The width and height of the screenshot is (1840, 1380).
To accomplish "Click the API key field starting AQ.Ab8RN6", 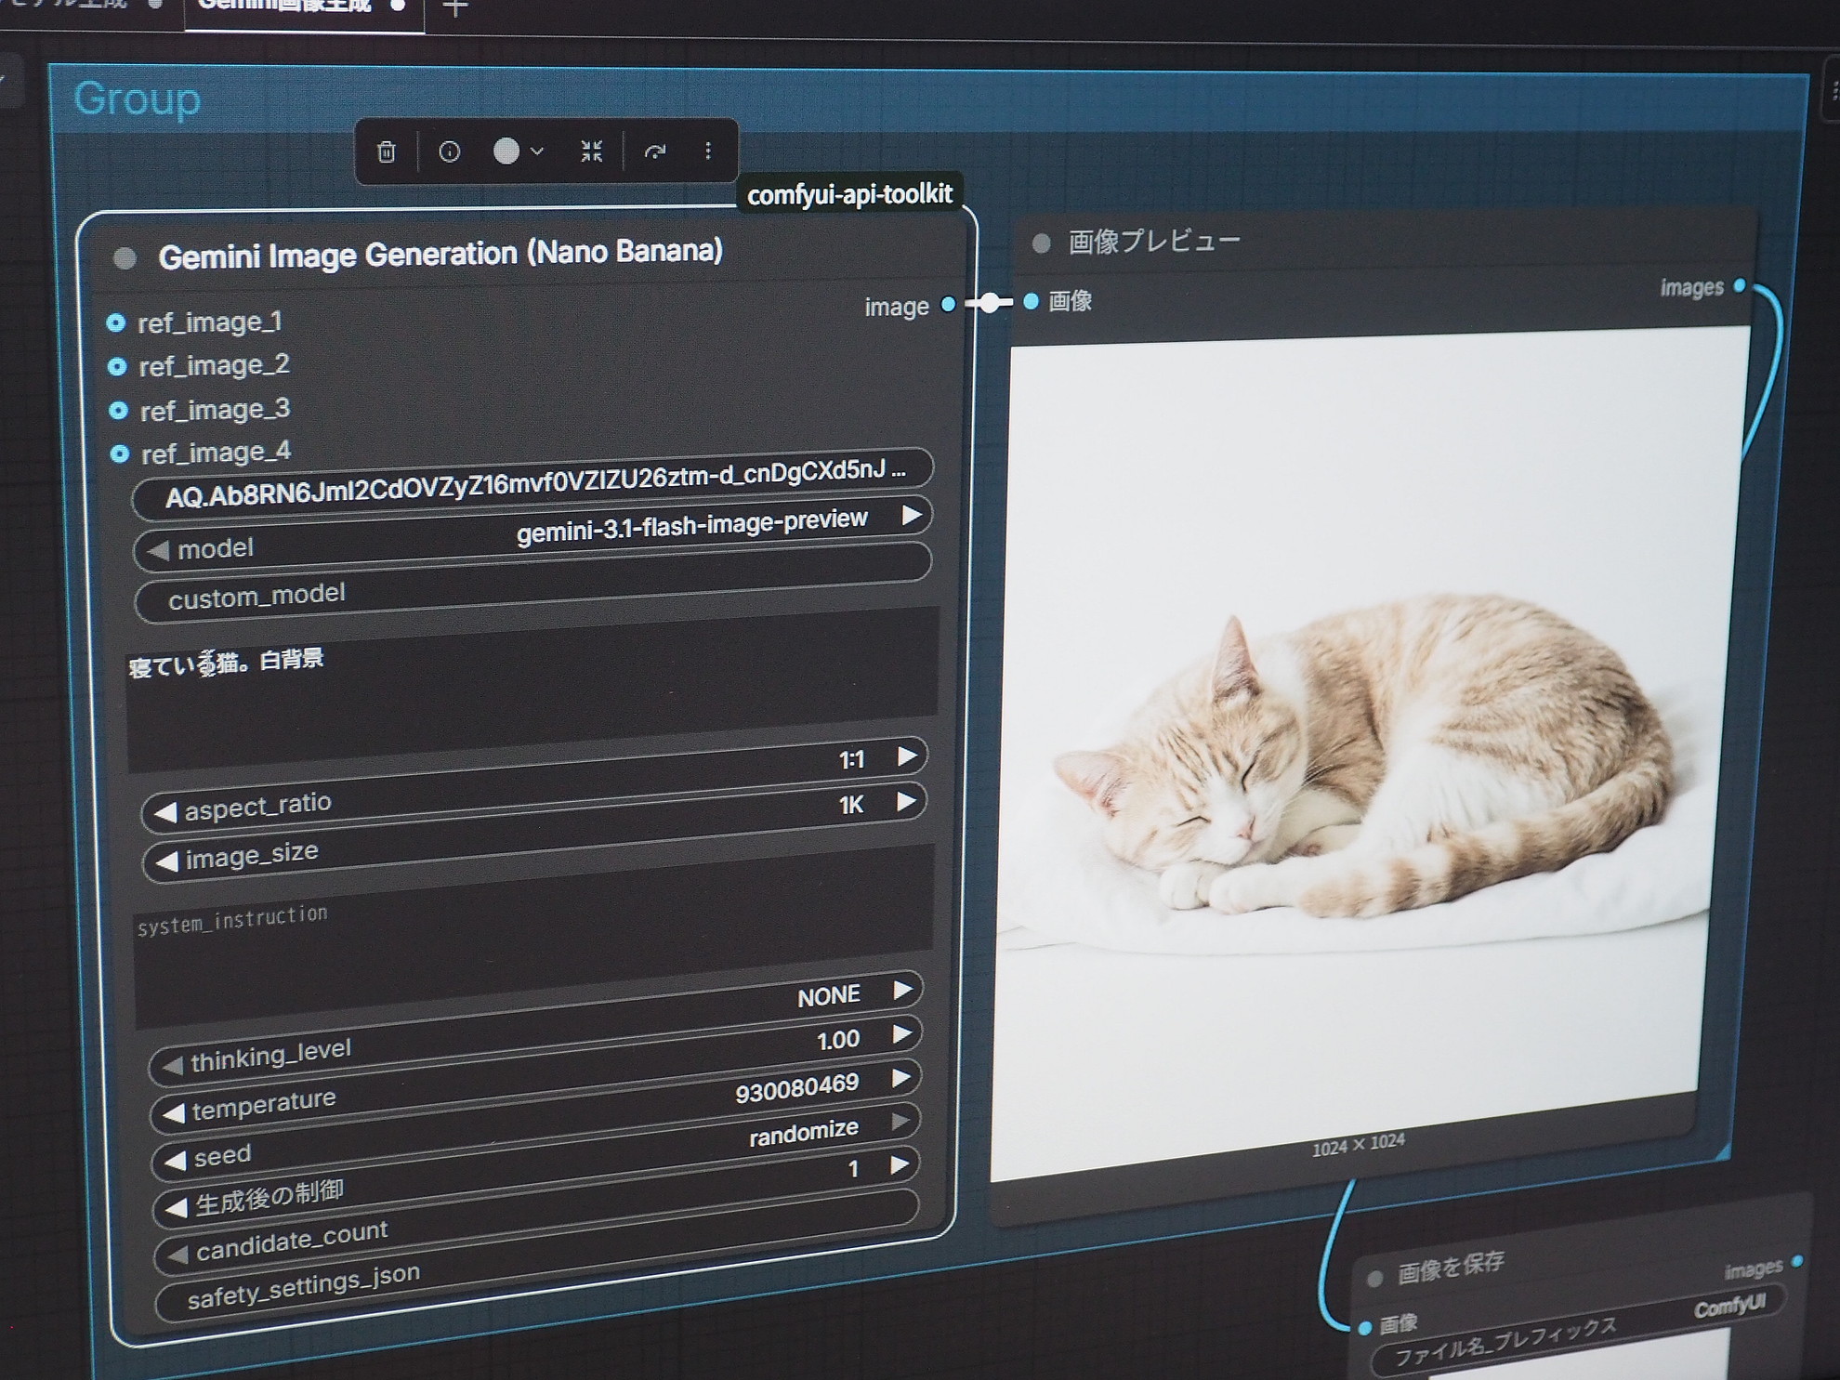I will coord(532,484).
